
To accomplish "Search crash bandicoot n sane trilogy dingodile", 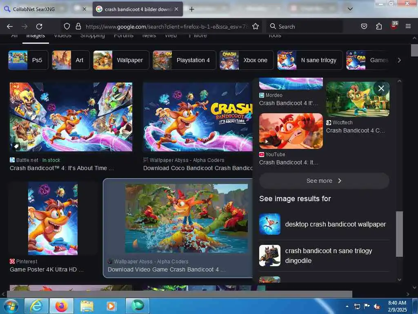I will click(329, 256).
